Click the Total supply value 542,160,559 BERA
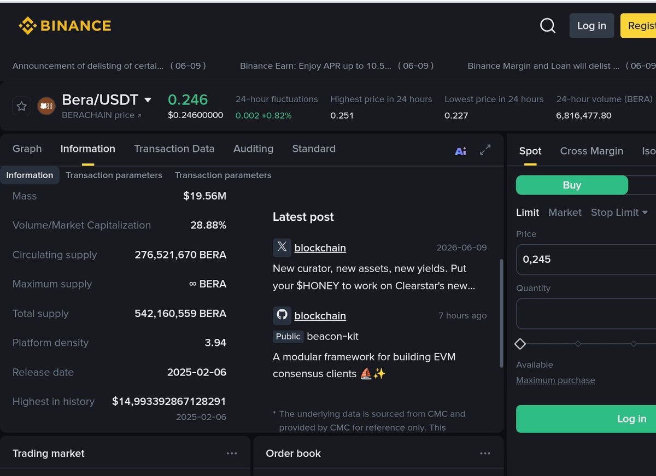Screen dimensions: 656x476 (180, 314)
